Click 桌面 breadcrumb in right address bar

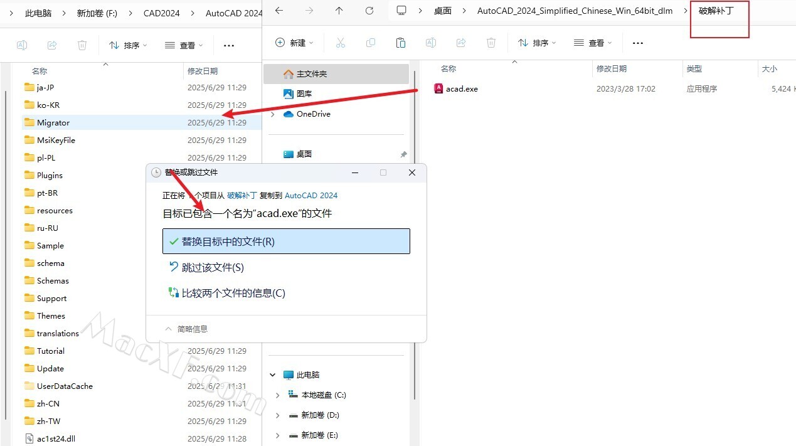[x=443, y=11]
